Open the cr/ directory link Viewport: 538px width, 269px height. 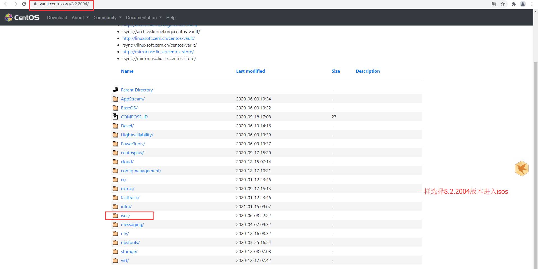(124, 180)
